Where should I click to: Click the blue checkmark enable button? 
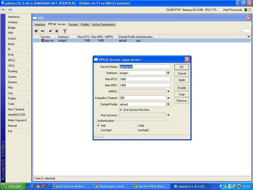click(50, 31)
